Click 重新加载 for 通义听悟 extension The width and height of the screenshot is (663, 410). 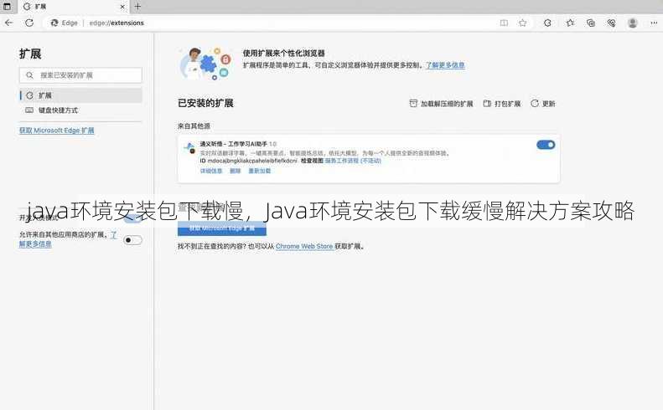[259, 171]
